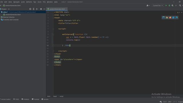Open Problems tool window
This screenshot has height=103, width=183.
pyautogui.click(x=25, y=99)
